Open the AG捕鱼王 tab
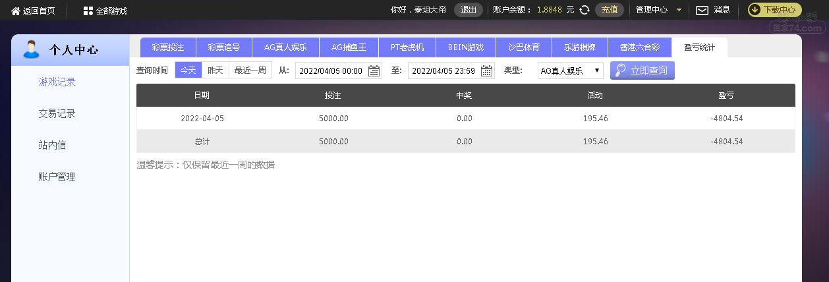 click(x=349, y=47)
